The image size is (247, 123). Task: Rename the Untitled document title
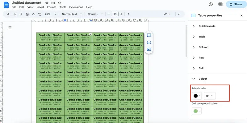click(x=27, y=3)
